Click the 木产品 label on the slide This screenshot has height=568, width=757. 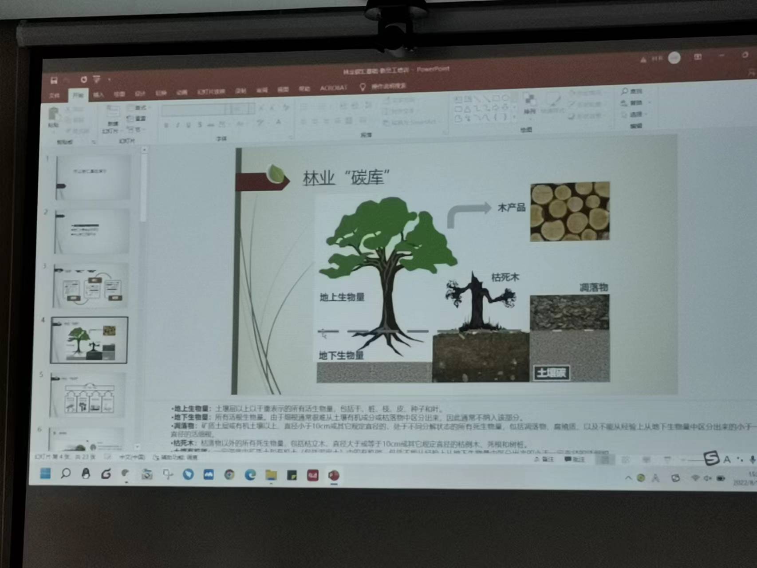click(x=511, y=207)
